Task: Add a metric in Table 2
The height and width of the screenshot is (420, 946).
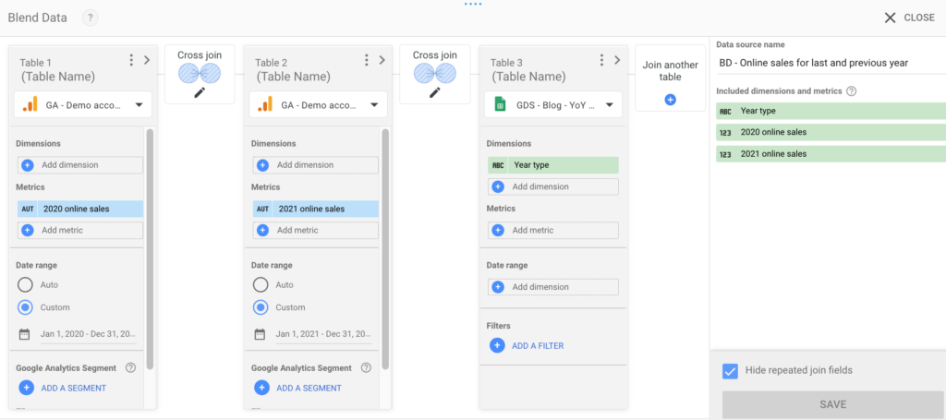Action: [x=315, y=230]
